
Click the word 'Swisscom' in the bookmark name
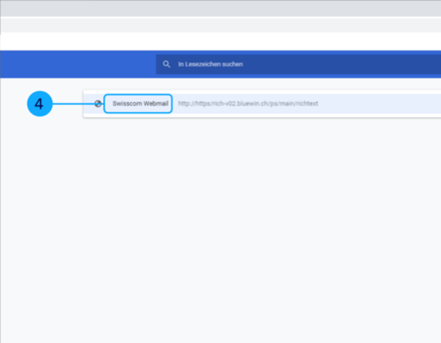click(x=127, y=104)
